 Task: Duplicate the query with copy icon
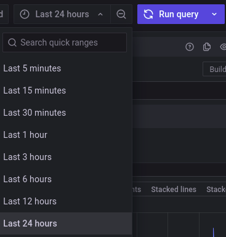point(207,47)
